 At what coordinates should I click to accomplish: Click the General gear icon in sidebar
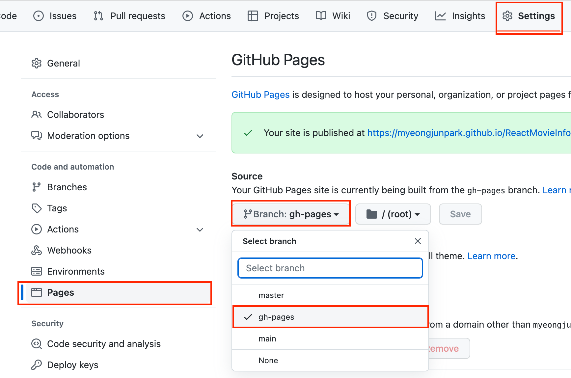[x=37, y=63]
